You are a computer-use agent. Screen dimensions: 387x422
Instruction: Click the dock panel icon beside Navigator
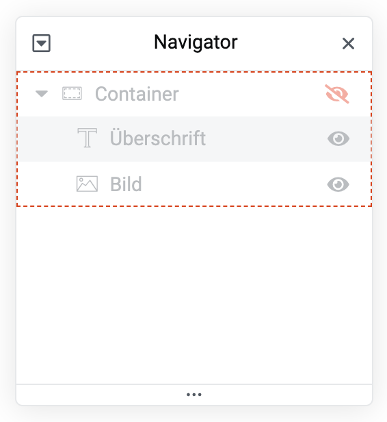[x=41, y=43]
